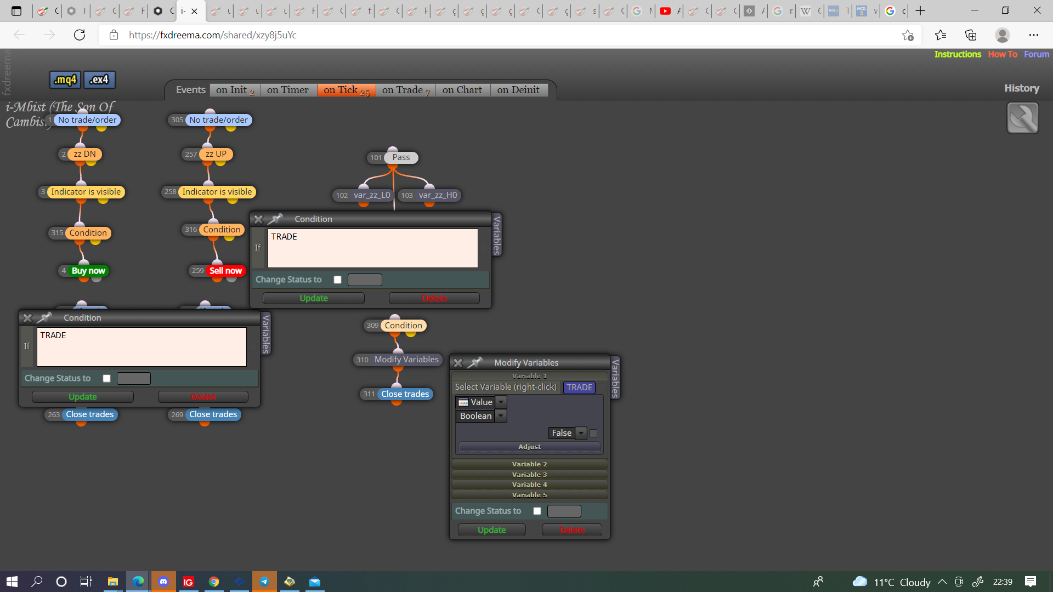Toggle Change Status checkbox in Modify Variables panel

[x=537, y=511]
